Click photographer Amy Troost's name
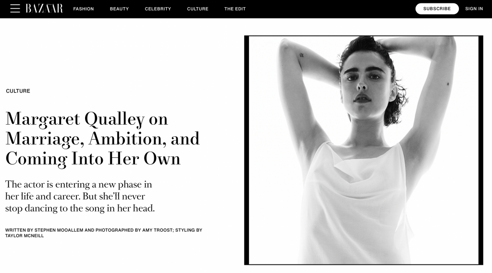This screenshot has width=492, height=273. [x=158, y=230]
